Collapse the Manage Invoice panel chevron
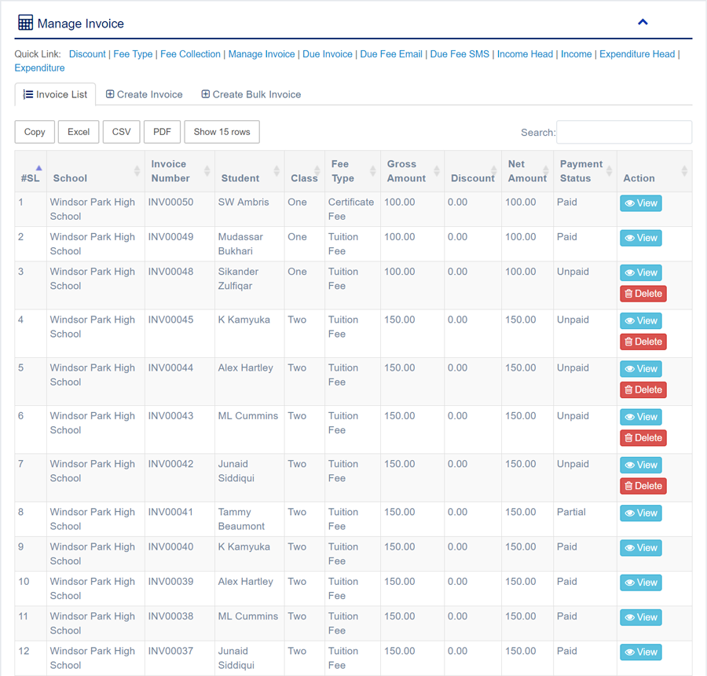This screenshot has width=707, height=676. [643, 22]
